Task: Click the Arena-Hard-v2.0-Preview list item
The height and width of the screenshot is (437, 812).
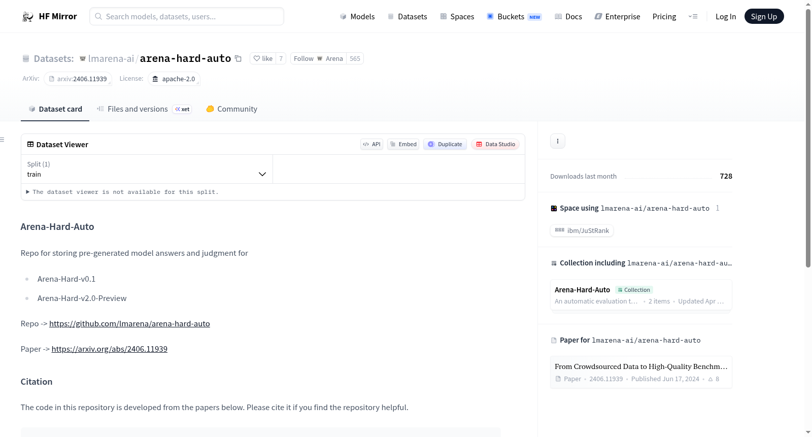Action: pos(82,298)
